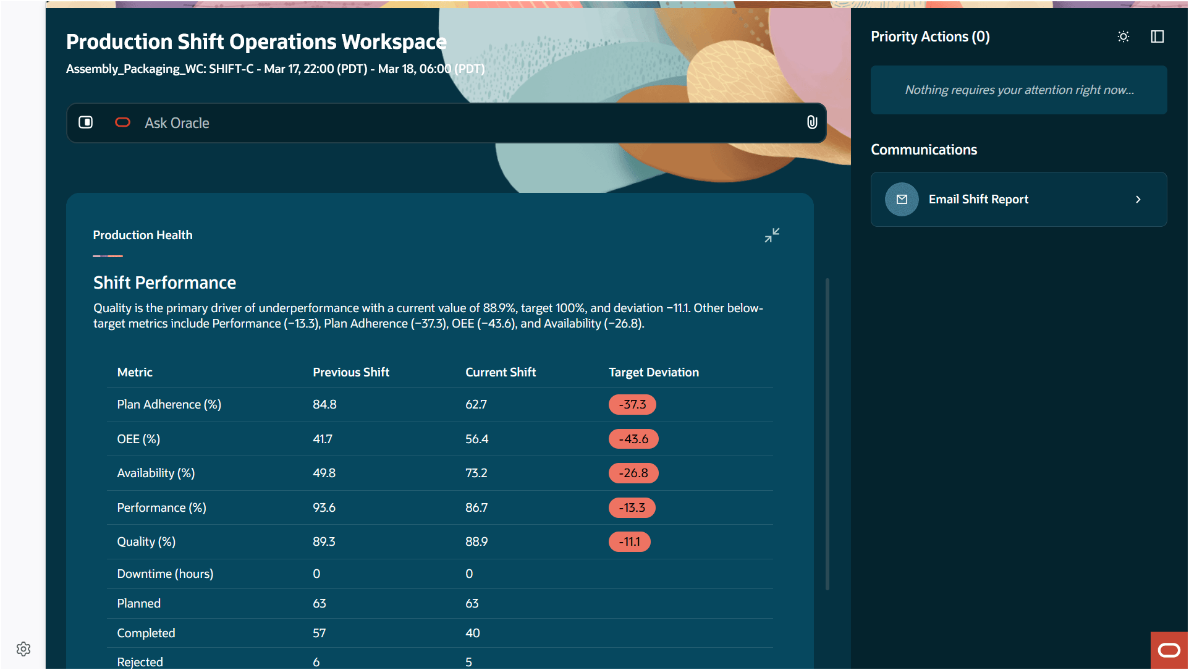Open the panel layout icon next to sun icon
This screenshot has width=1189, height=670.
(1157, 36)
